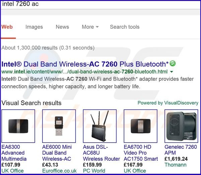Follow the Powered by VisualDiscovery link
The image size is (201, 175).
tap(168, 103)
